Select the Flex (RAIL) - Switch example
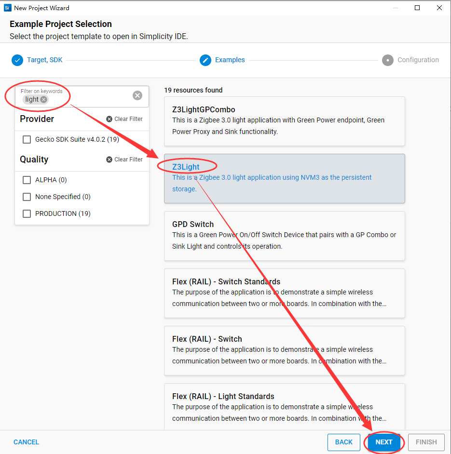The width and height of the screenshot is (451, 454). tap(284, 350)
